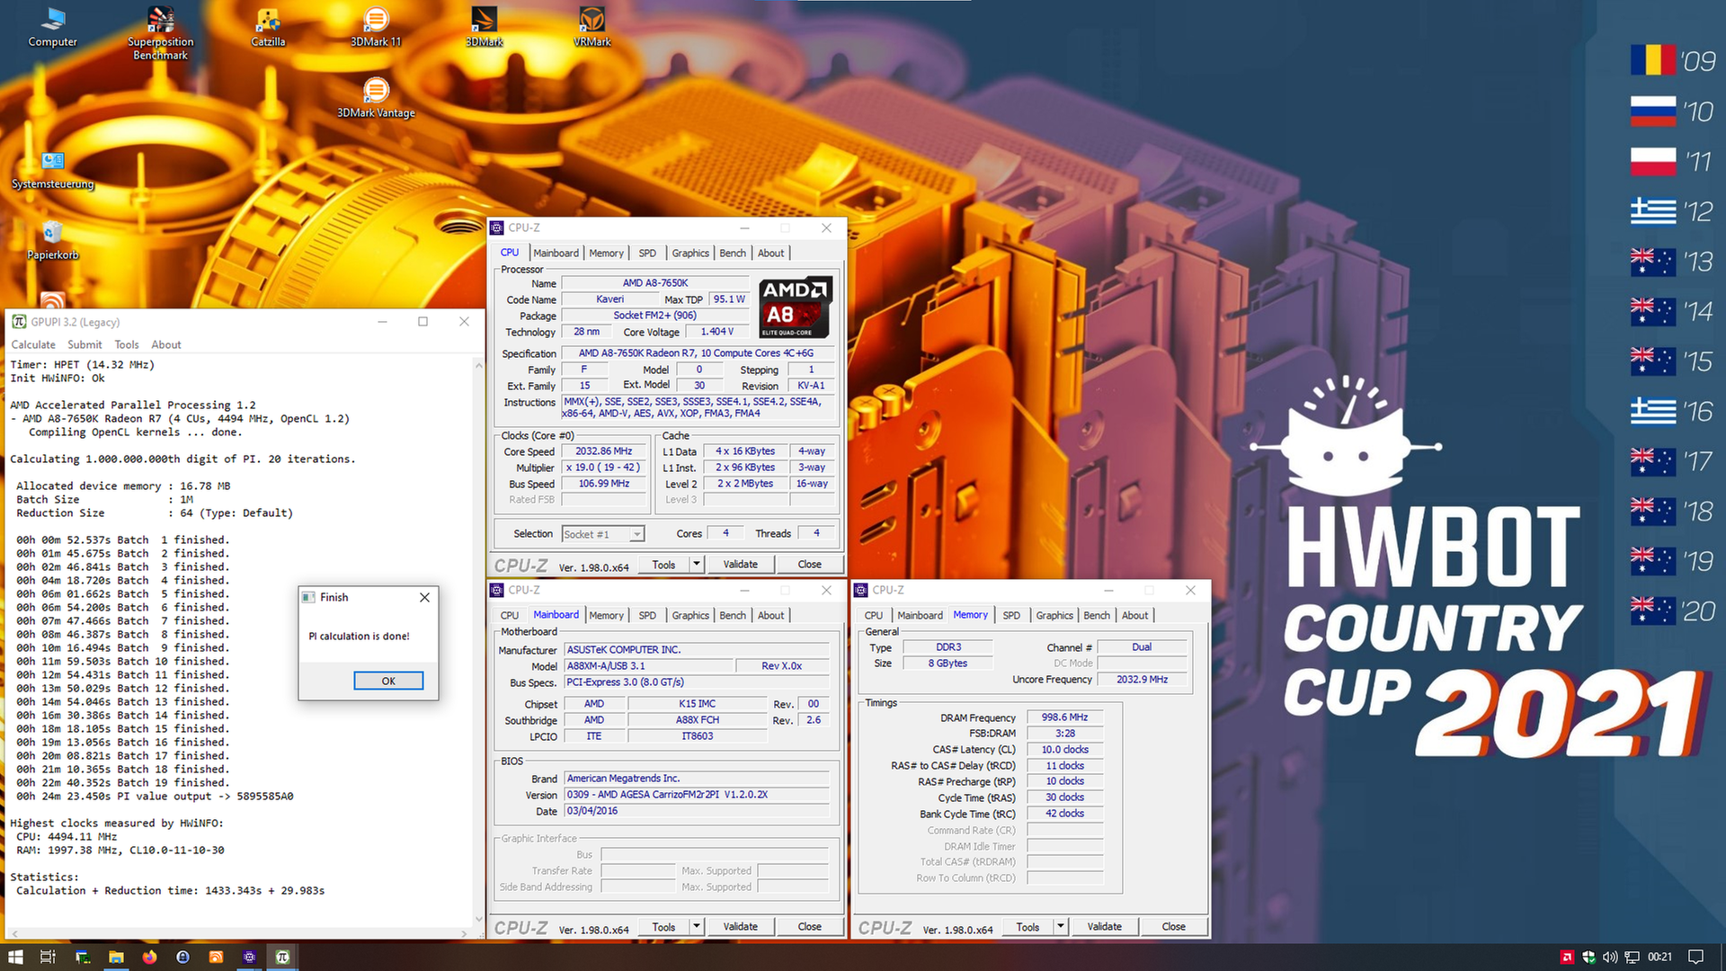Click Validate in top CPU-Z window

click(x=740, y=564)
